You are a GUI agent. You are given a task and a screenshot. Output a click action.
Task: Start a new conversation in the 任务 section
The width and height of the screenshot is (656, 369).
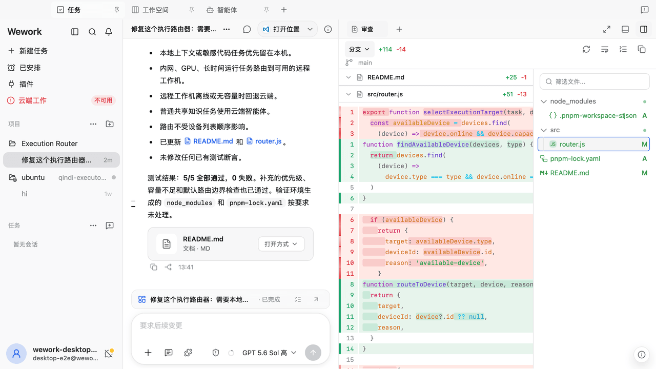click(x=110, y=225)
